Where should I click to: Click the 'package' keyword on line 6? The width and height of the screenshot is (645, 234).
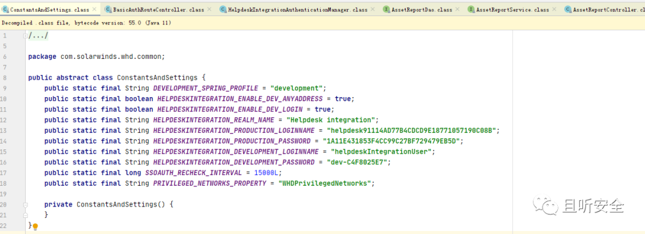[x=42, y=57]
